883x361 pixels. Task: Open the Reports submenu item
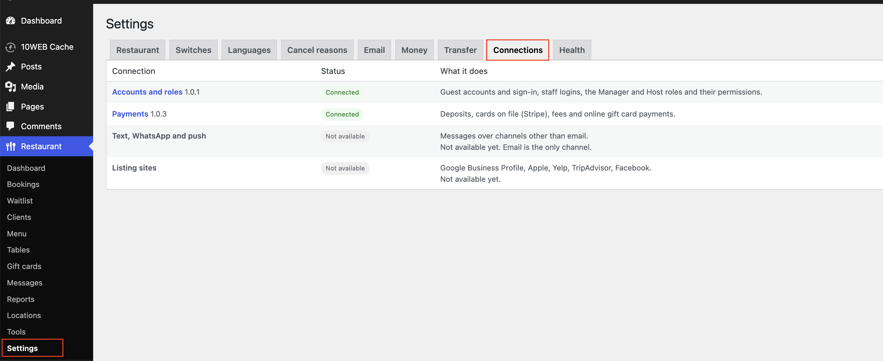pos(21,299)
